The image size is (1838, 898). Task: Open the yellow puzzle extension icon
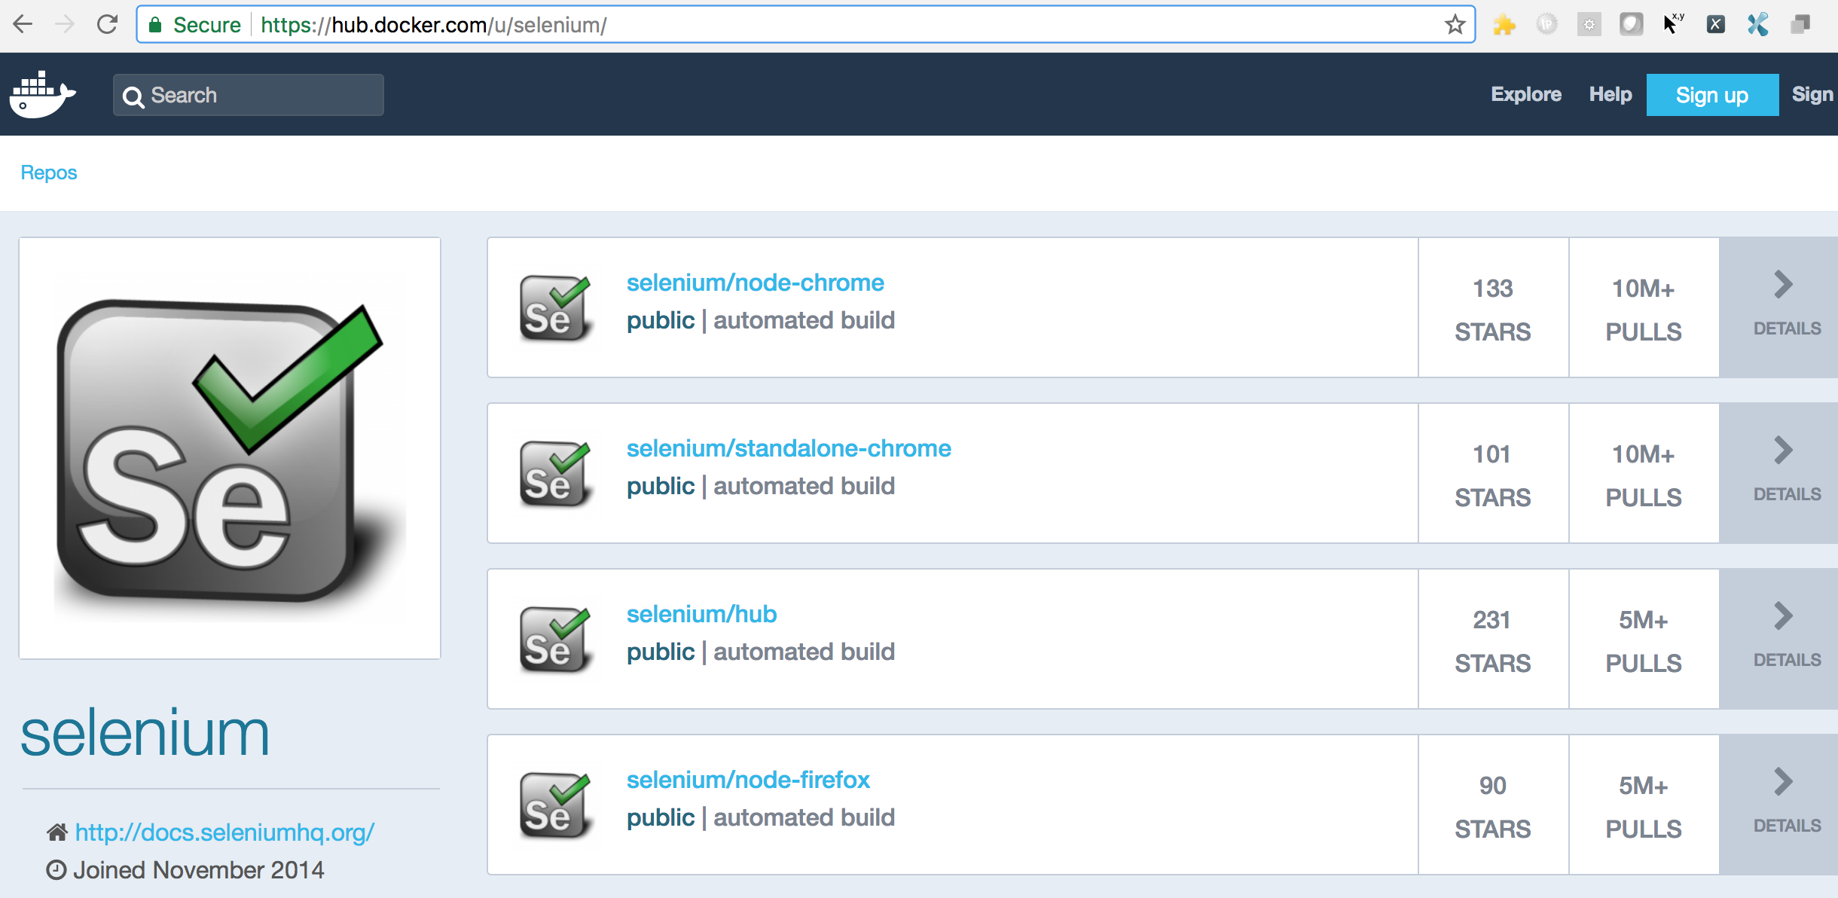click(1504, 25)
